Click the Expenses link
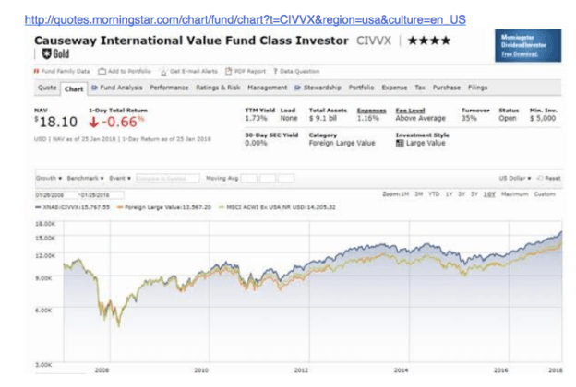The height and width of the screenshot is (387, 576). [x=370, y=110]
